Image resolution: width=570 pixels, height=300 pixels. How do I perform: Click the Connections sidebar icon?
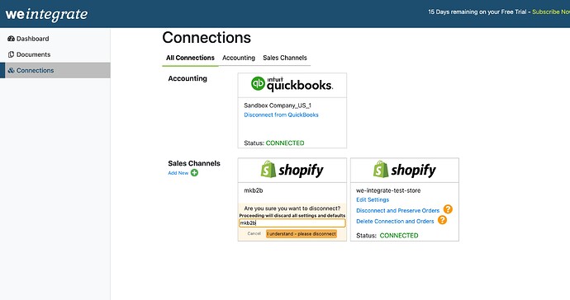click(x=12, y=70)
